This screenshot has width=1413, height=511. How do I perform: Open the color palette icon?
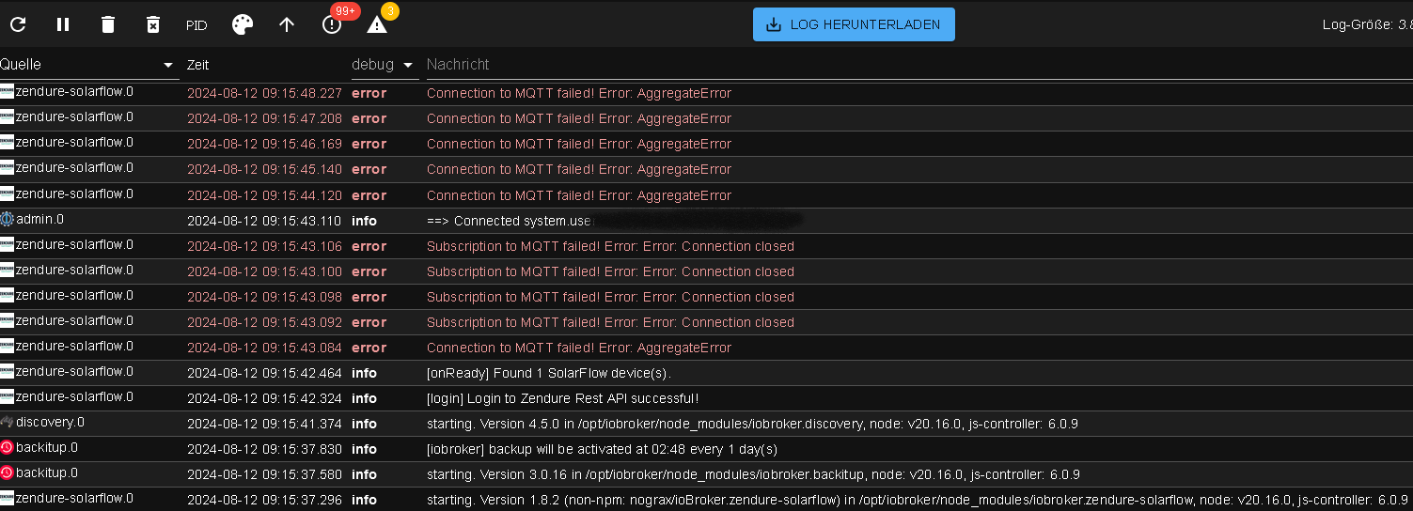click(243, 24)
